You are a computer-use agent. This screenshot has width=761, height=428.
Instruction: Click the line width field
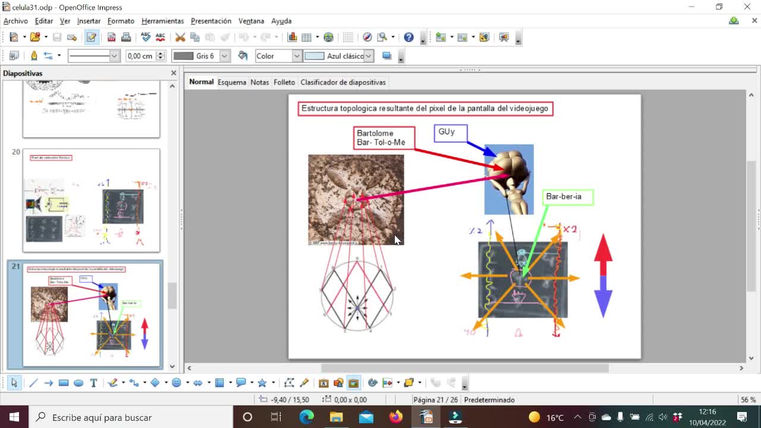coord(141,56)
